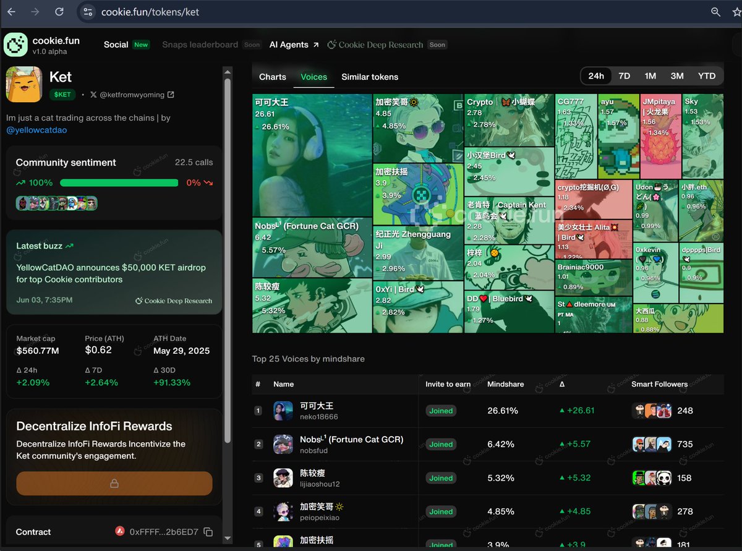Image resolution: width=742 pixels, height=551 pixels.
Task: Click the zoom magnifier icon in address bar
Action: click(x=715, y=12)
